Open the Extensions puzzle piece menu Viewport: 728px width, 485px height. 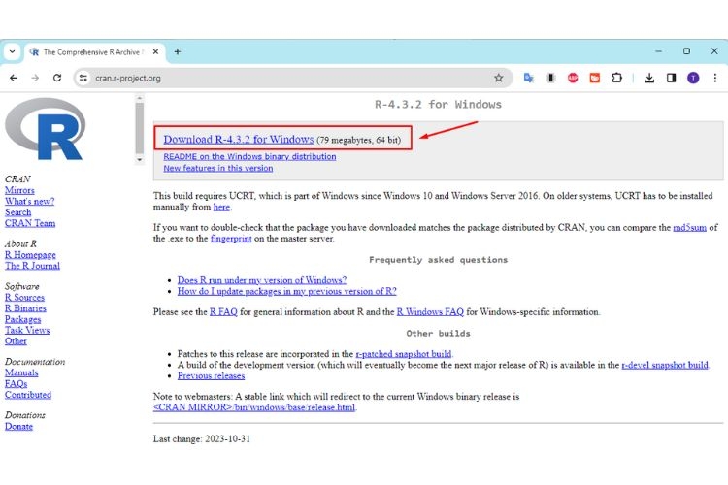tap(616, 78)
